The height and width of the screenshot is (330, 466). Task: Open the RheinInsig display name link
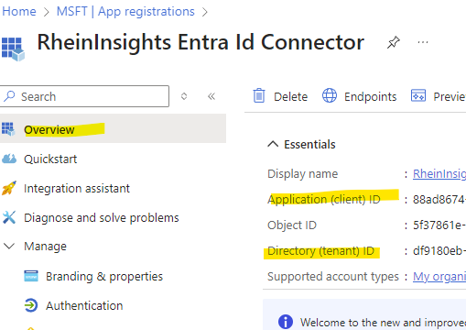(x=439, y=174)
